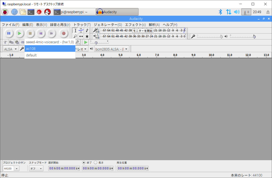This screenshot has width=272, height=178.
Task: Launch the web browser globe icon
Action: coord(14,12)
